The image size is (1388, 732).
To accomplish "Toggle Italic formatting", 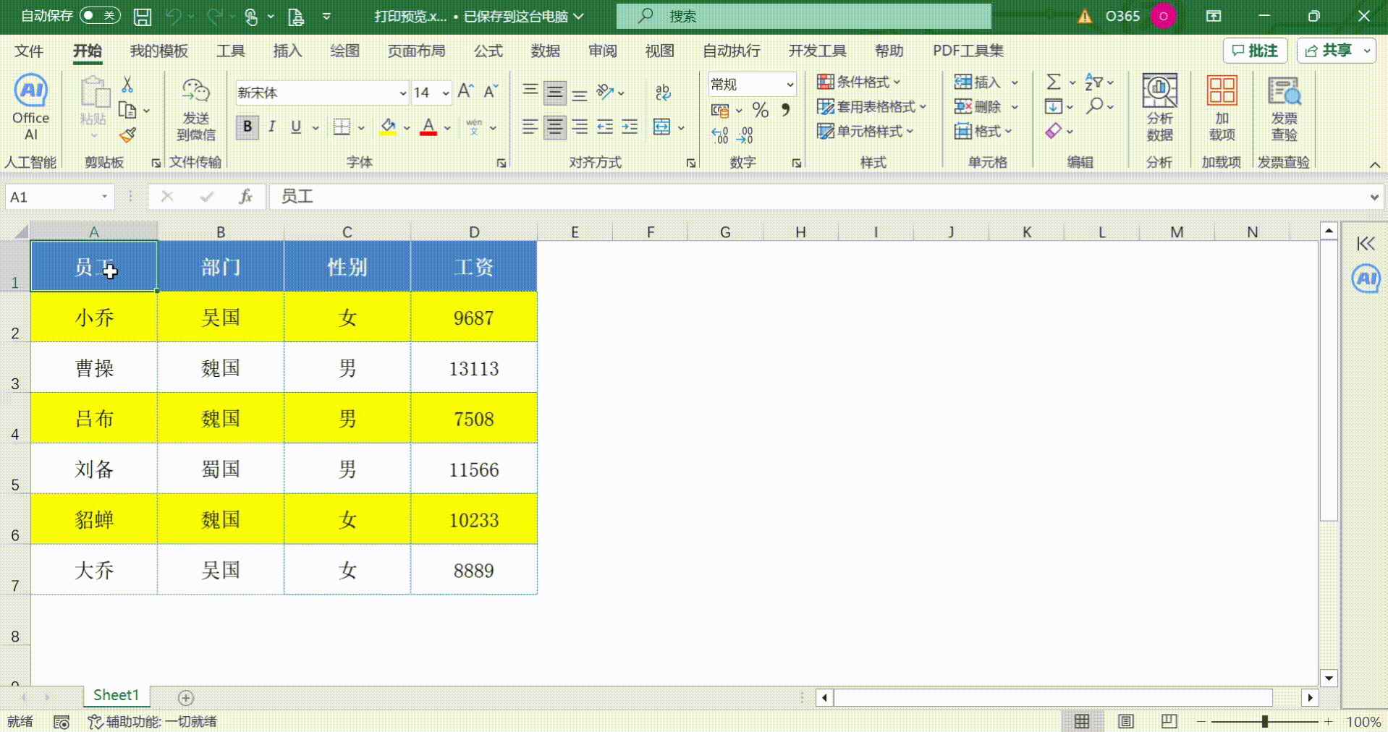I will [271, 127].
